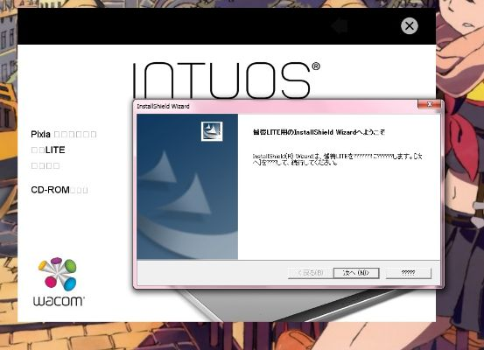Click the back arrow in Intuos header
Image resolution: width=484 pixels, height=350 pixels.
pyautogui.click(x=340, y=26)
